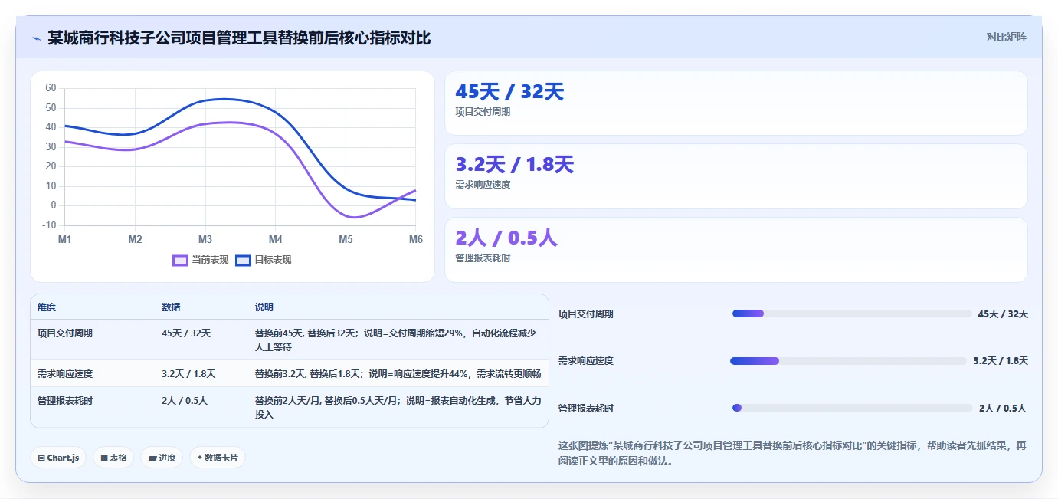Toggle the 当前表现 legend swatch

click(x=181, y=260)
